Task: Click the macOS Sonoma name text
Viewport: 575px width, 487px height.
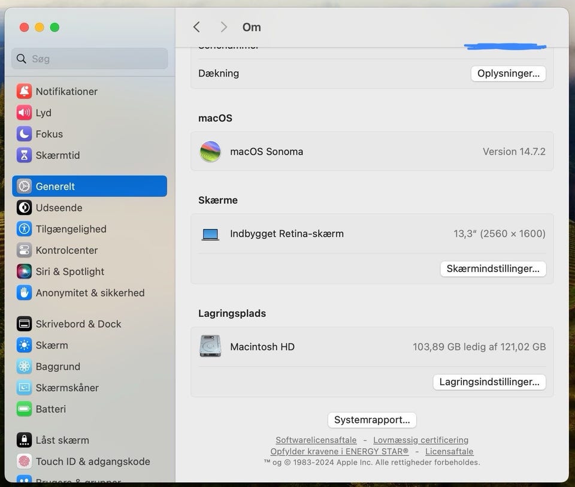Action: pyautogui.click(x=267, y=152)
